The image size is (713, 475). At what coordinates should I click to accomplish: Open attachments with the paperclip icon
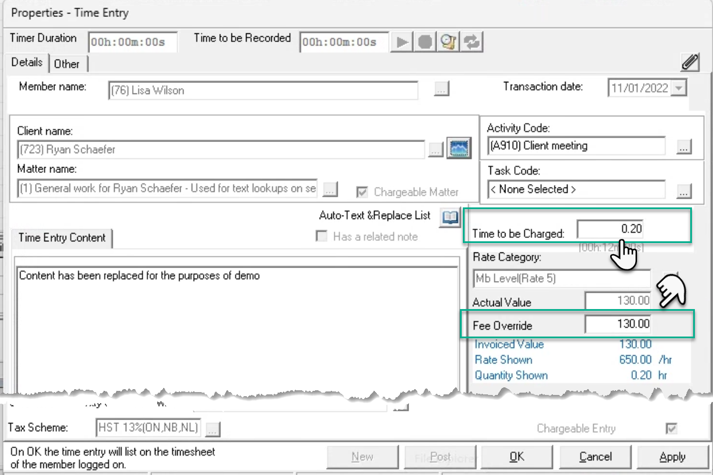[691, 61]
